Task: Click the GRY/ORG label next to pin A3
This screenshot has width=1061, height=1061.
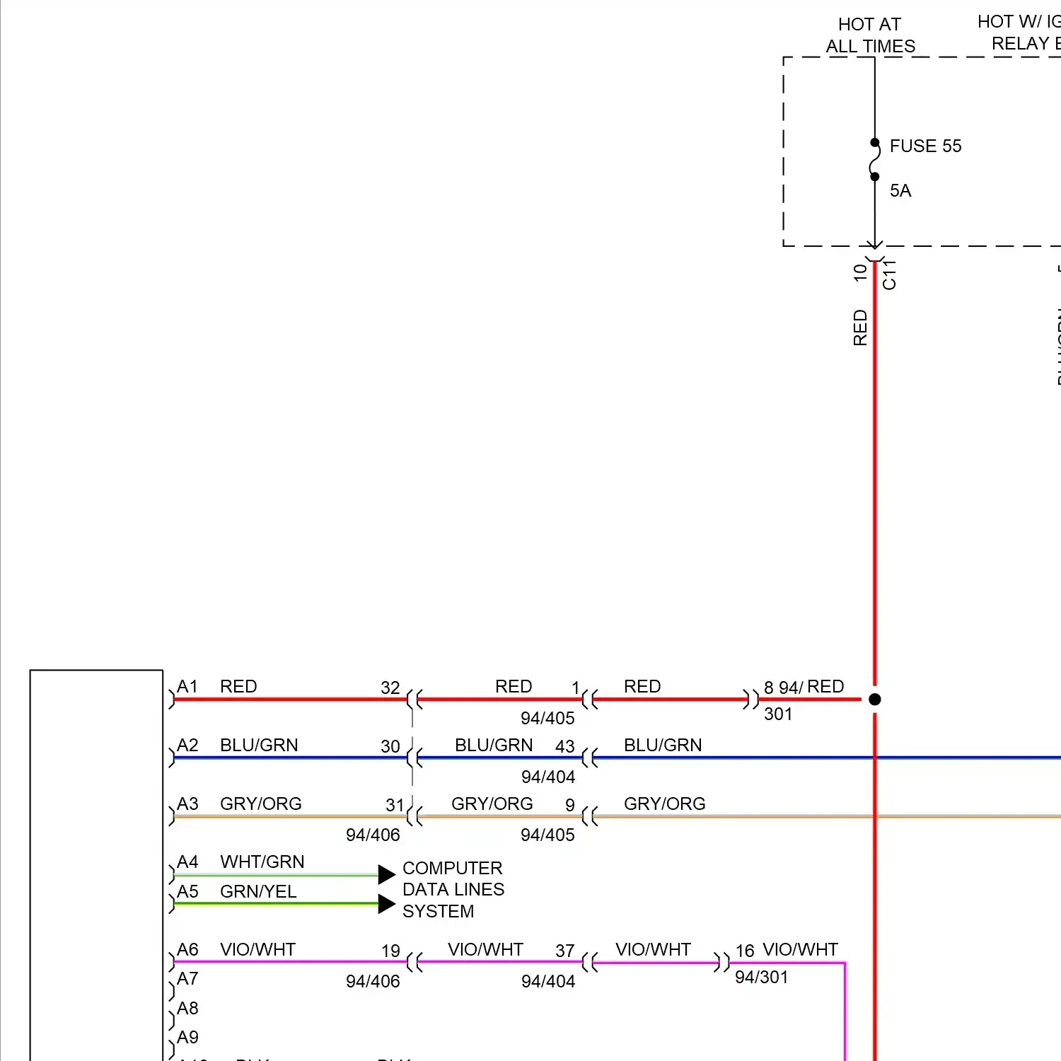Action: tap(261, 804)
